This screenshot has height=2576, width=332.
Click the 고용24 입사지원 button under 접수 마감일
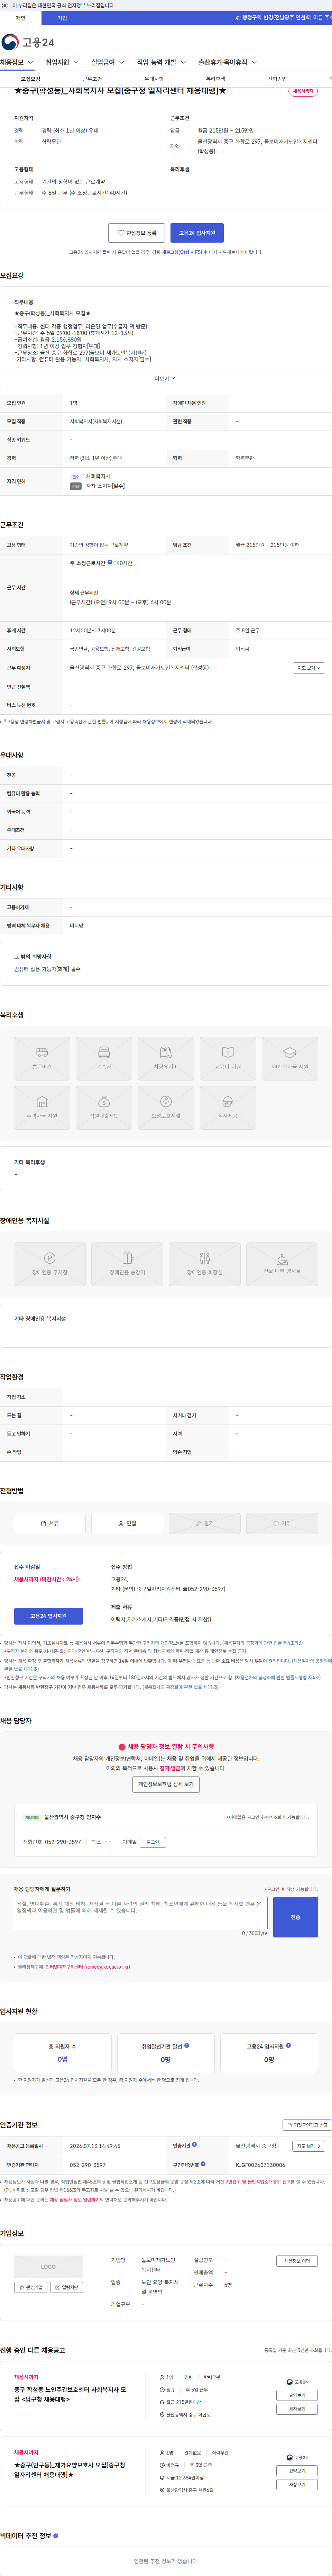click(x=48, y=1616)
